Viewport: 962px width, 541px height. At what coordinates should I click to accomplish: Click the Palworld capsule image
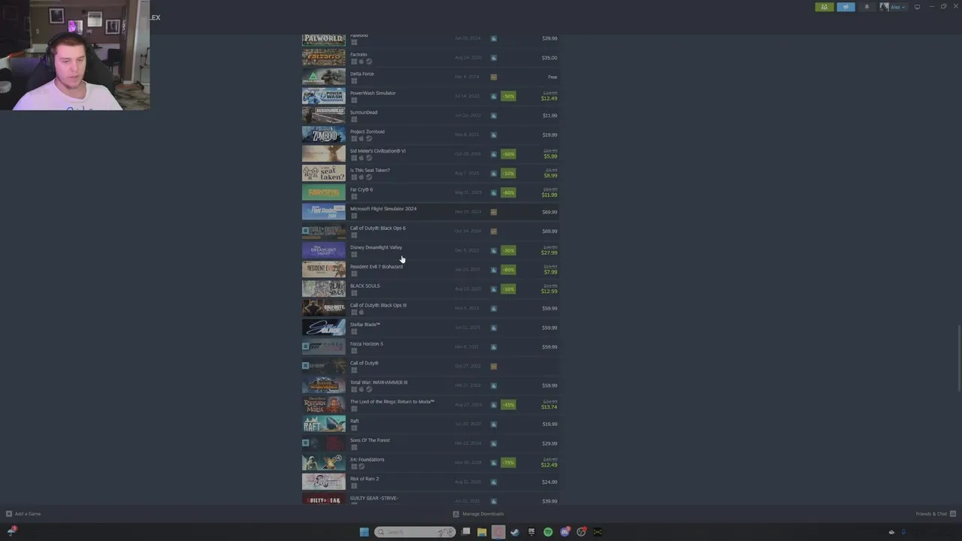tap(324, 38)
